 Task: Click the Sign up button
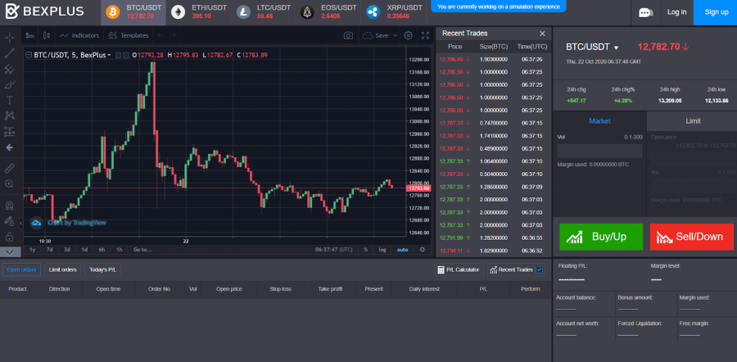point(716,12)
